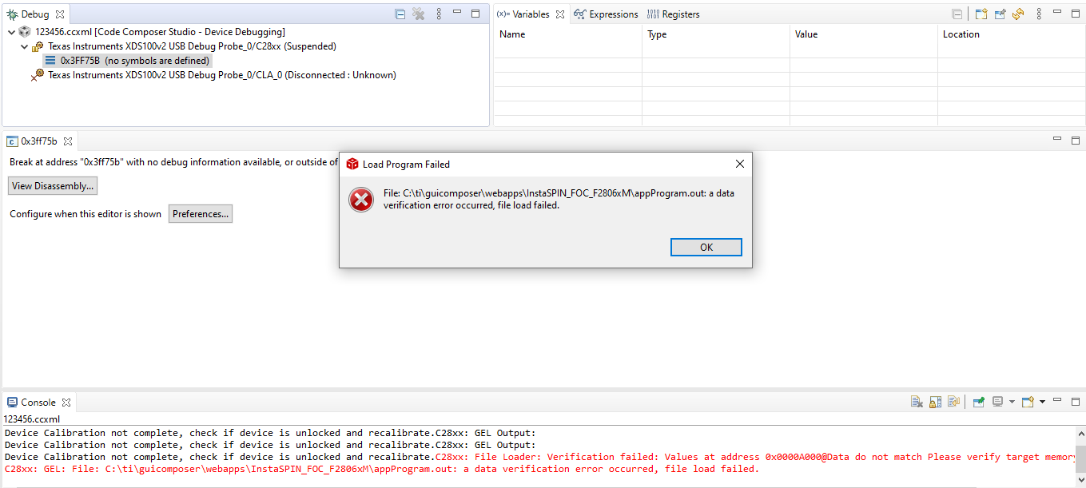Toggle Show Console When Standard Out Changes
Viewport: 1086px width, 488px height.
pyautogui.click(x=996, y=402)
